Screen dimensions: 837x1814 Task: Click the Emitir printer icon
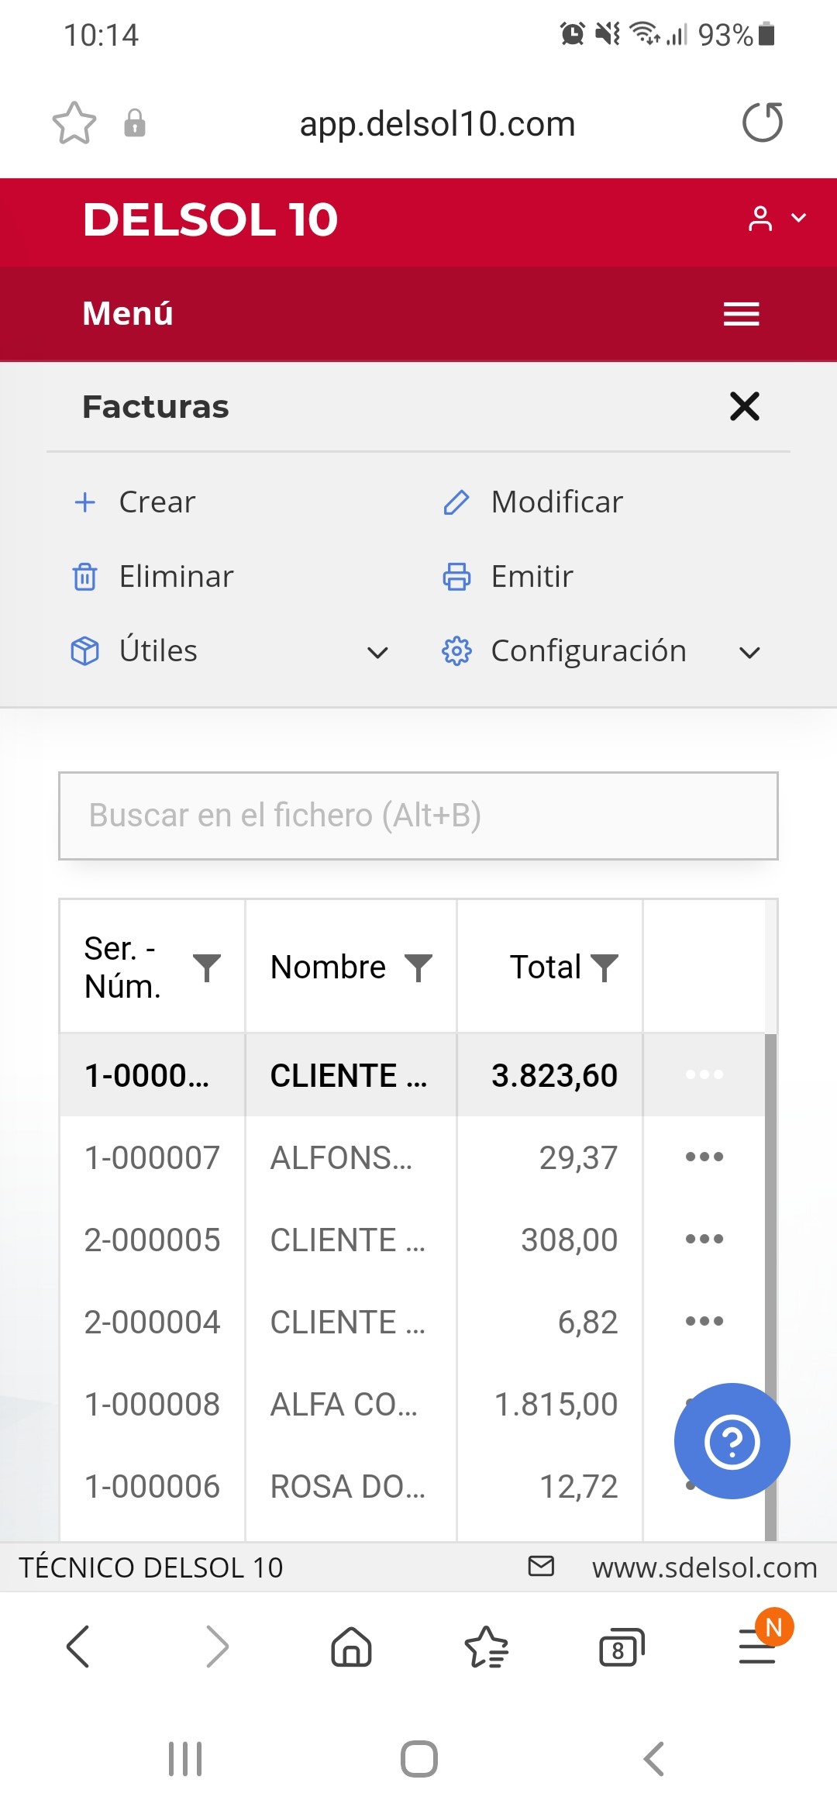(x=456, y=577)
